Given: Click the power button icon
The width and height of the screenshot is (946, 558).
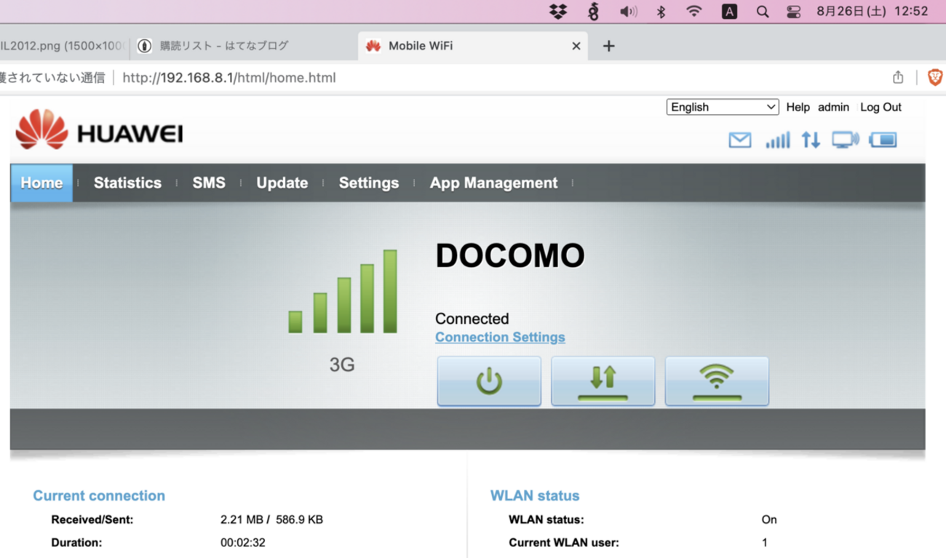Looking at the screenshot, I should tap(489, 381).
